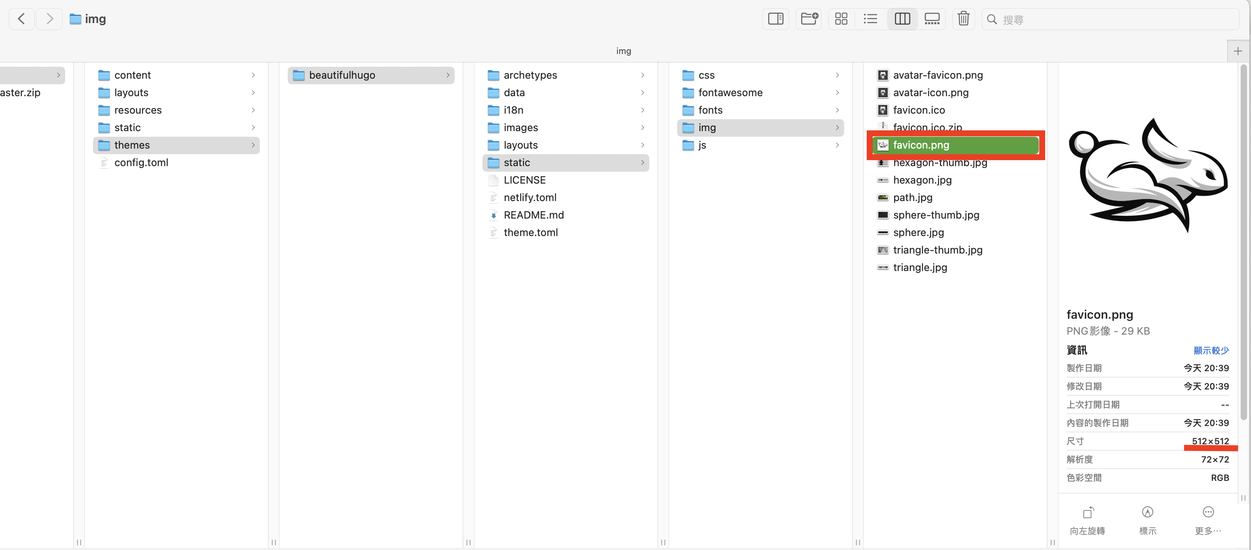Select triangle.jpg file
This screenshot has height=550, width=1251.
coord(955,267)
